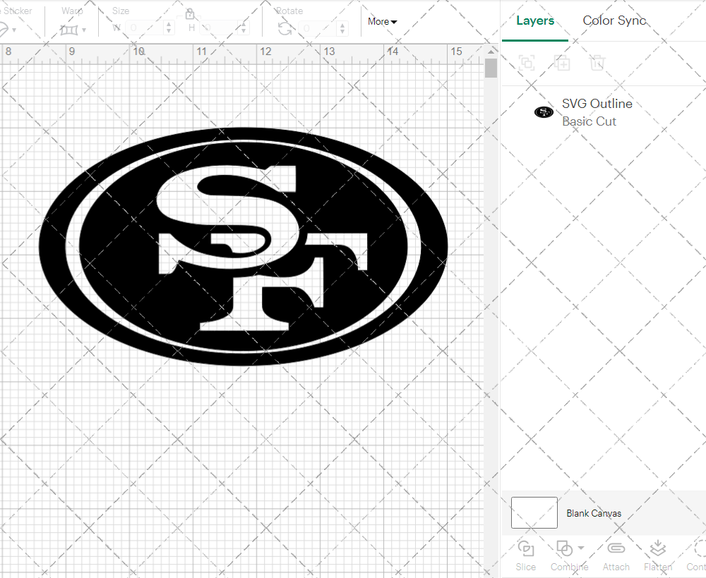Click the Delete layer trash icon
The width and height of the screenshot is (706, 578).
597,62
